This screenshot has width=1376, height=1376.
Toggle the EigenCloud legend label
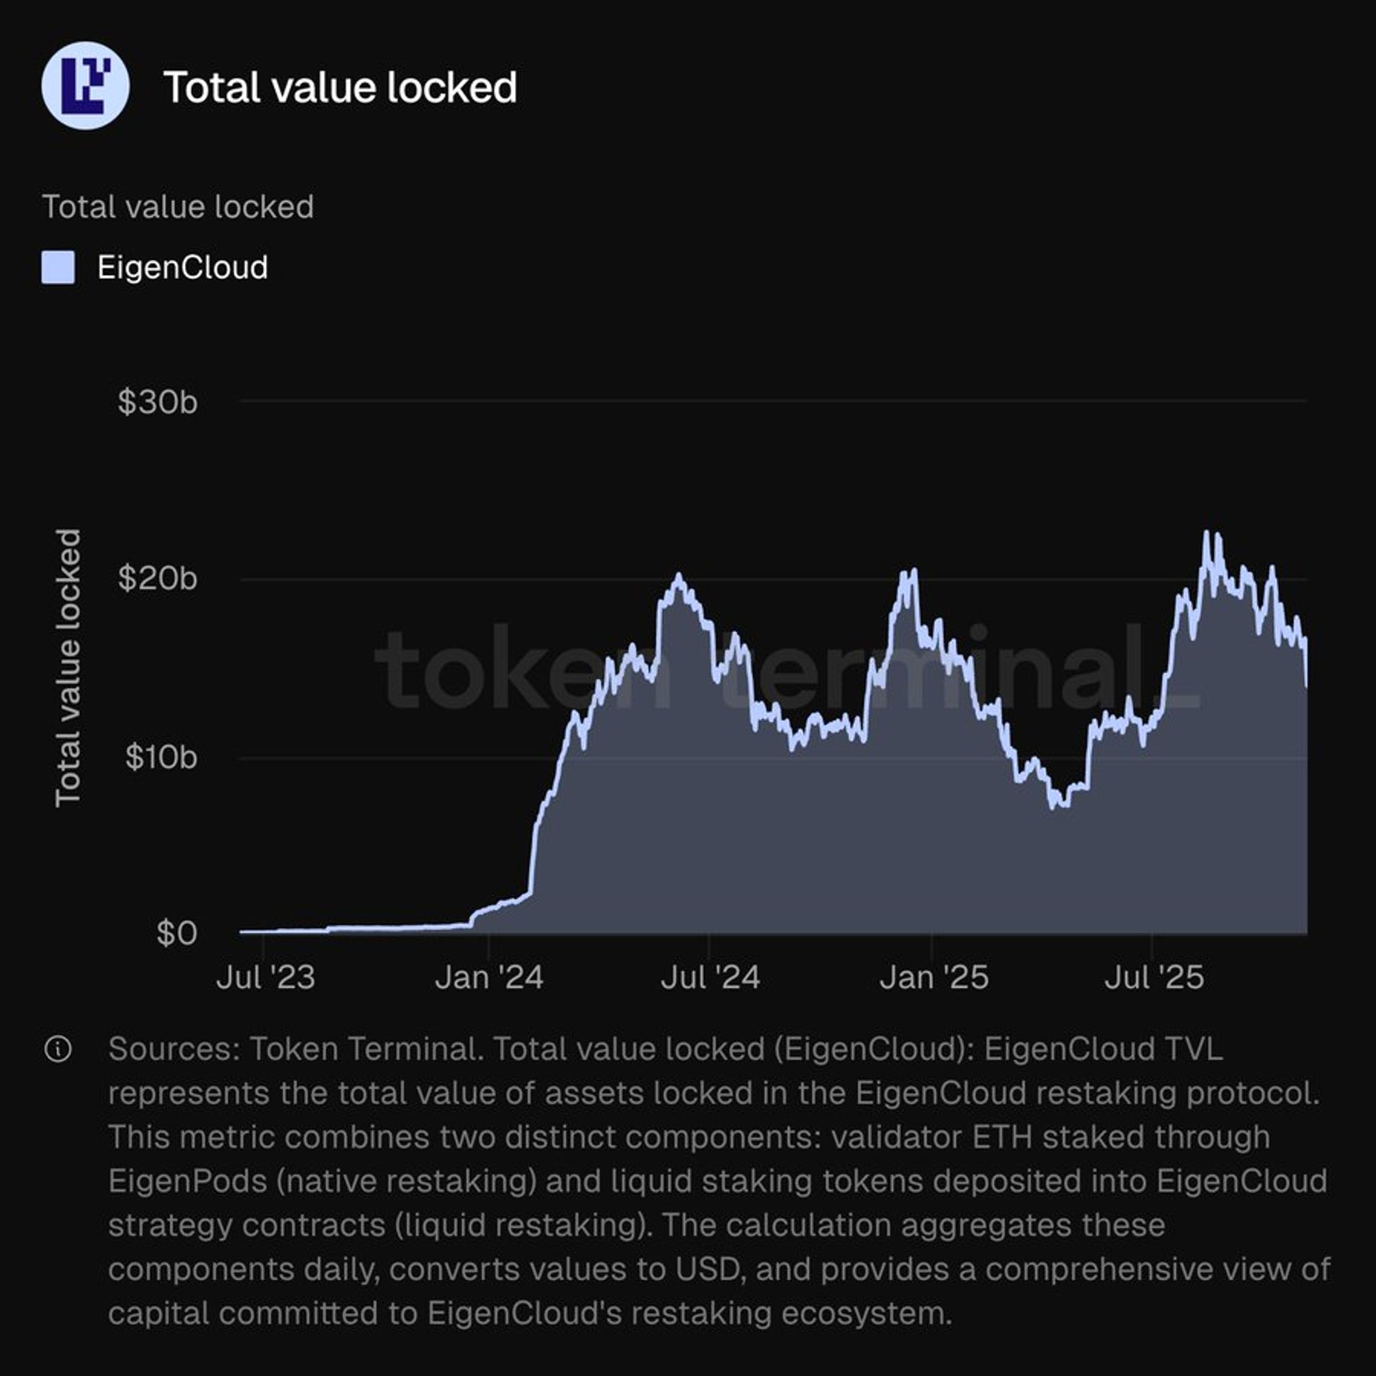pos(182,268)
